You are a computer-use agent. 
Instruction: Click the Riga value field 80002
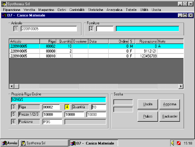[x=51, y=107]
